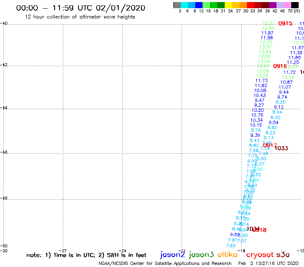Click the wave height value 9.47
Viewport: 304px width, 267px height.
click(x=259, y=100)
